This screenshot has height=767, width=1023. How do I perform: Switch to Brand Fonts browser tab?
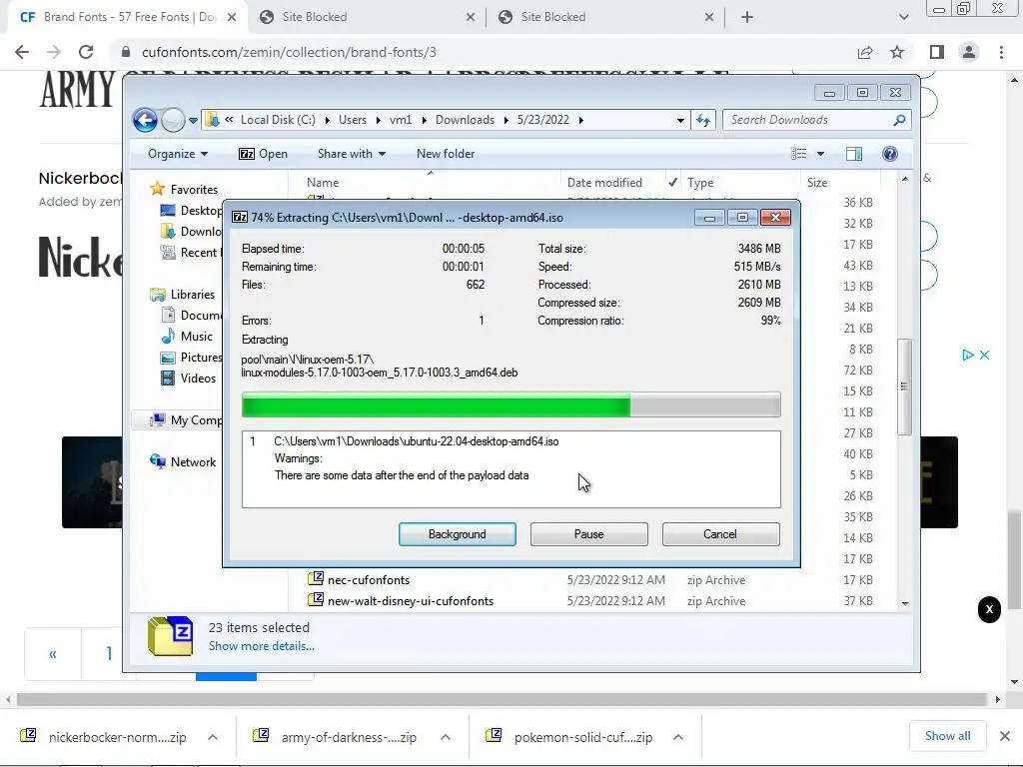click(127, 17)
